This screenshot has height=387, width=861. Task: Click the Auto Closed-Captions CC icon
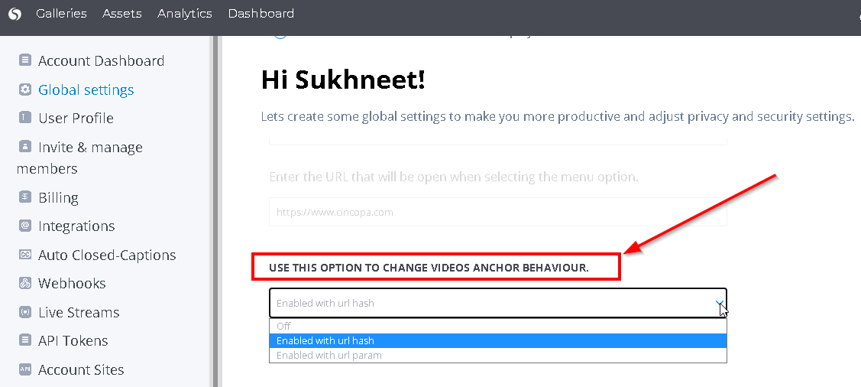coord(24,255)
